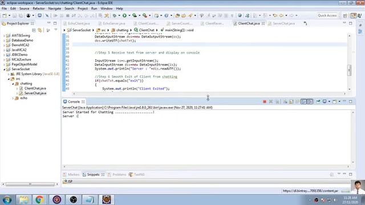Open the Run menu
The height and width of the screenshot is (205, 365).
(94, 9)
